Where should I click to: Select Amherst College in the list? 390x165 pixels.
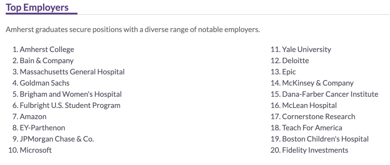(47, 49)
